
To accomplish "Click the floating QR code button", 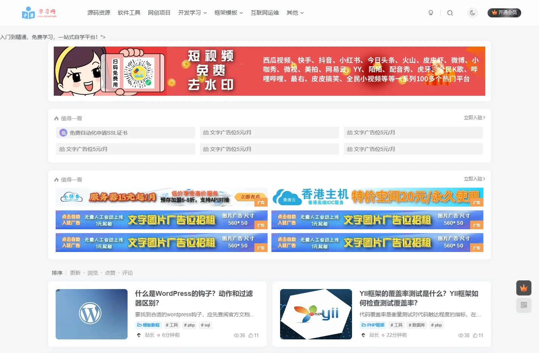I will [524, 305].
